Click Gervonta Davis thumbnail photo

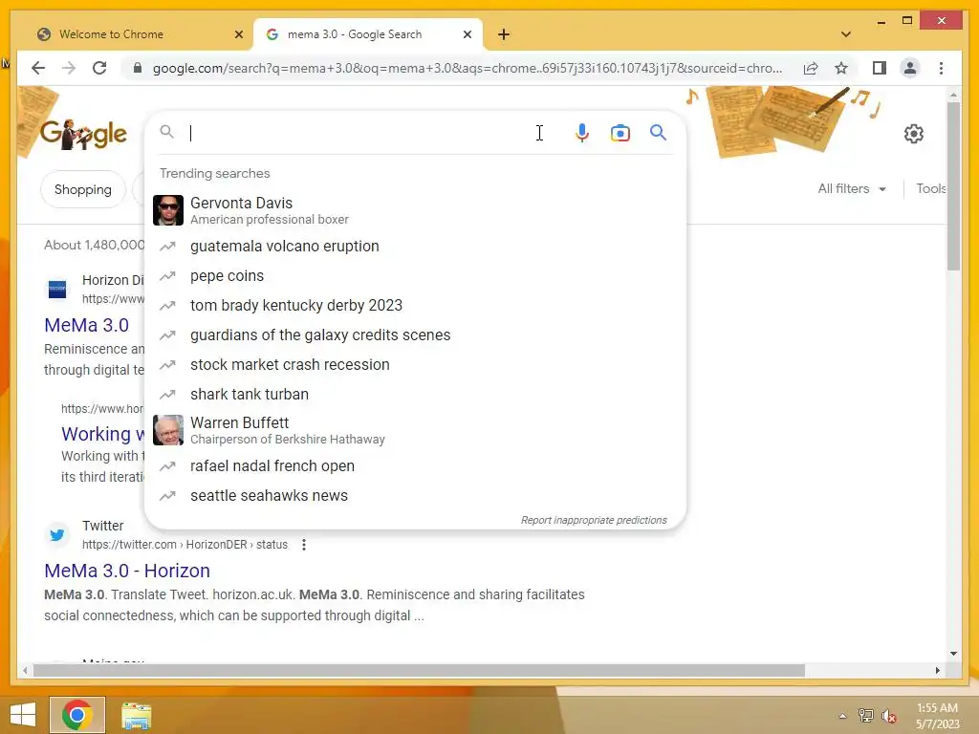point(168,210)
